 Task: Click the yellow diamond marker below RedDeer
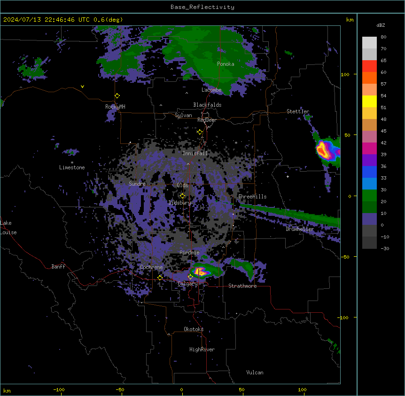(200, 132)
